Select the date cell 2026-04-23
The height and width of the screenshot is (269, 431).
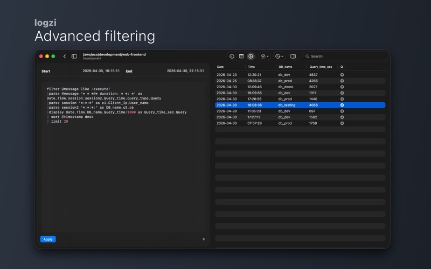click(x=226, y=75)
